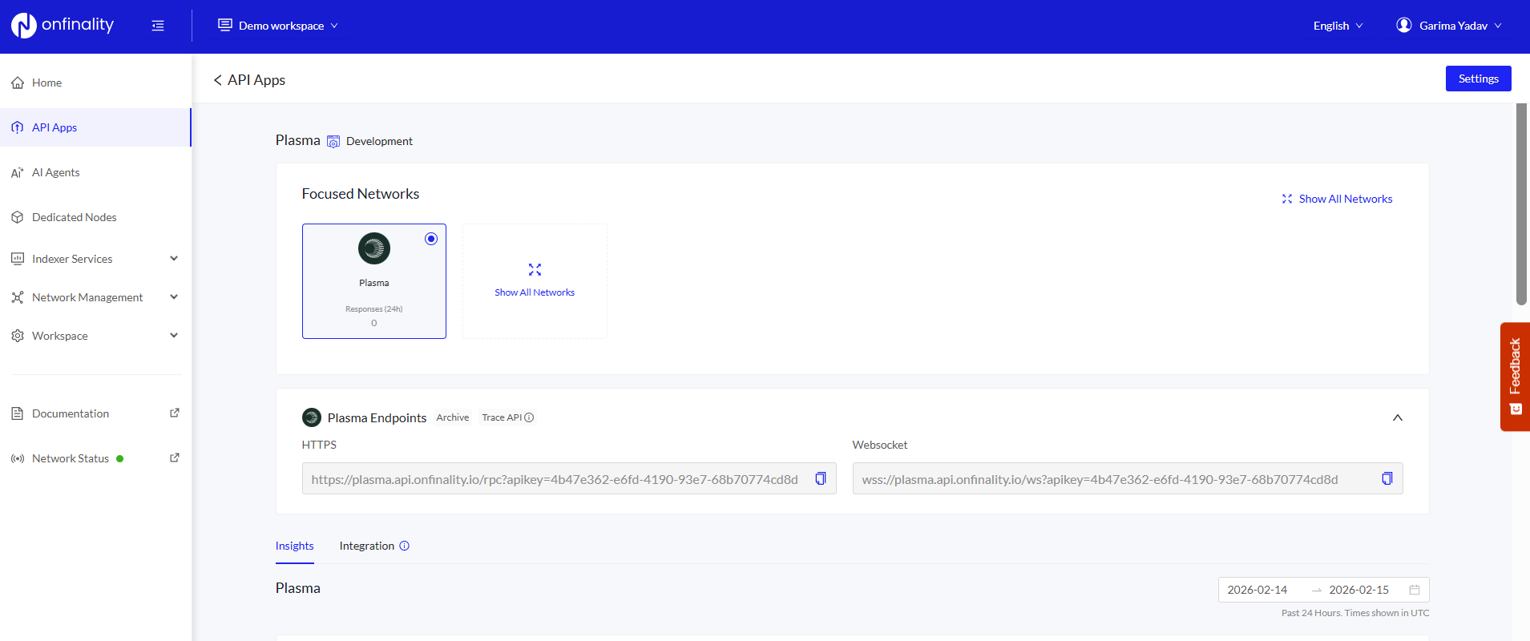The height and width of the screenshot is (641, 1530).
Task: Click the green network status indicator
Action: (x=120, y=459)
